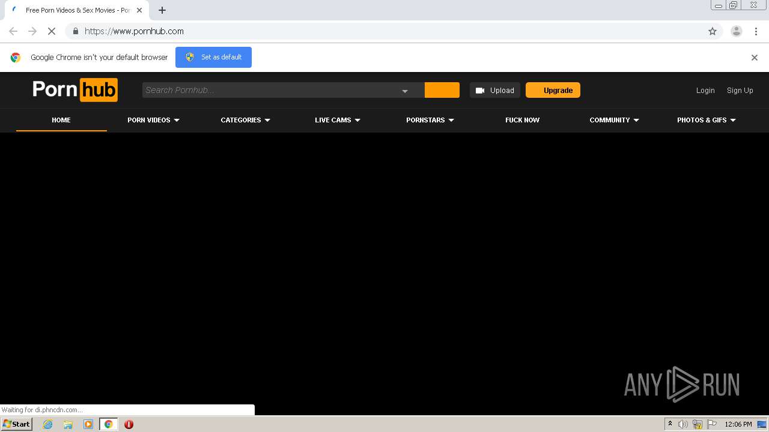
Task: Close the current browser tab
Action: point(139,10)
